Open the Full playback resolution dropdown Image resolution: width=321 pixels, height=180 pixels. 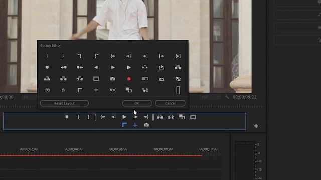(x=210, y=97)
